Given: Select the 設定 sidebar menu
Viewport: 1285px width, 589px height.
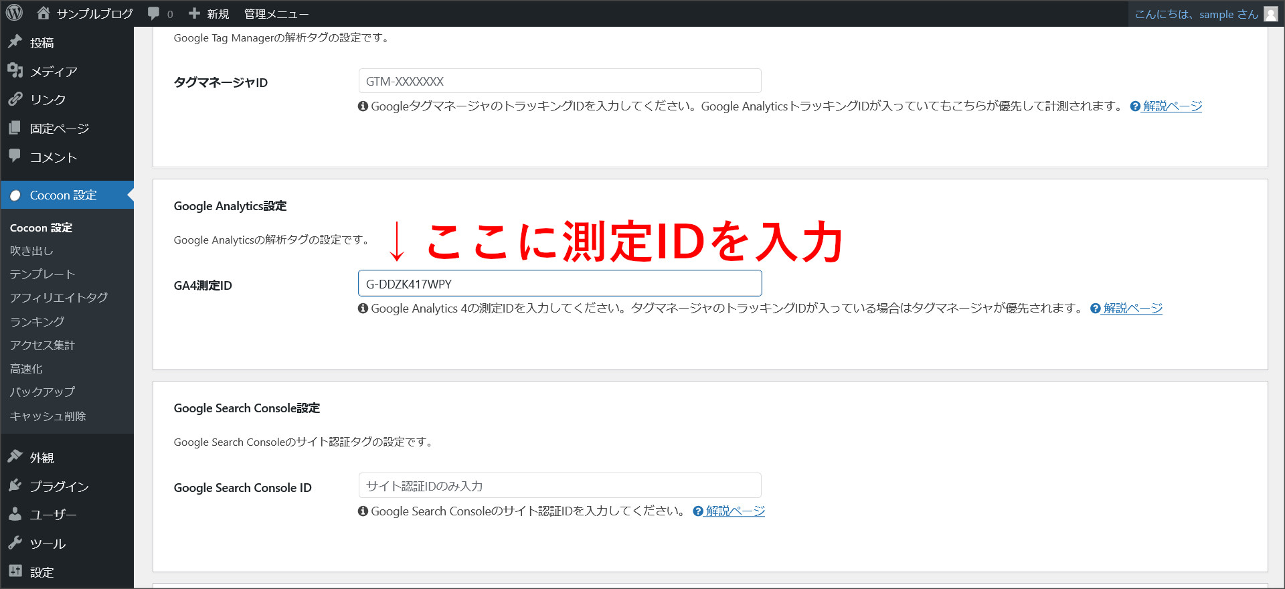Looking at the screenshot, I should tap(67, 572).
